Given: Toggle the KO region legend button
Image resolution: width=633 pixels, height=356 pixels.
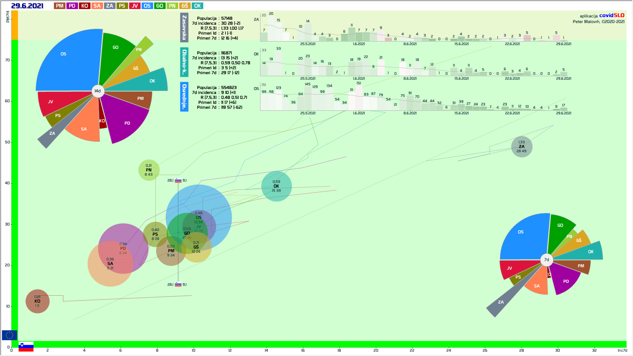Looking at the screenshot, I should [x=84, y=6].
